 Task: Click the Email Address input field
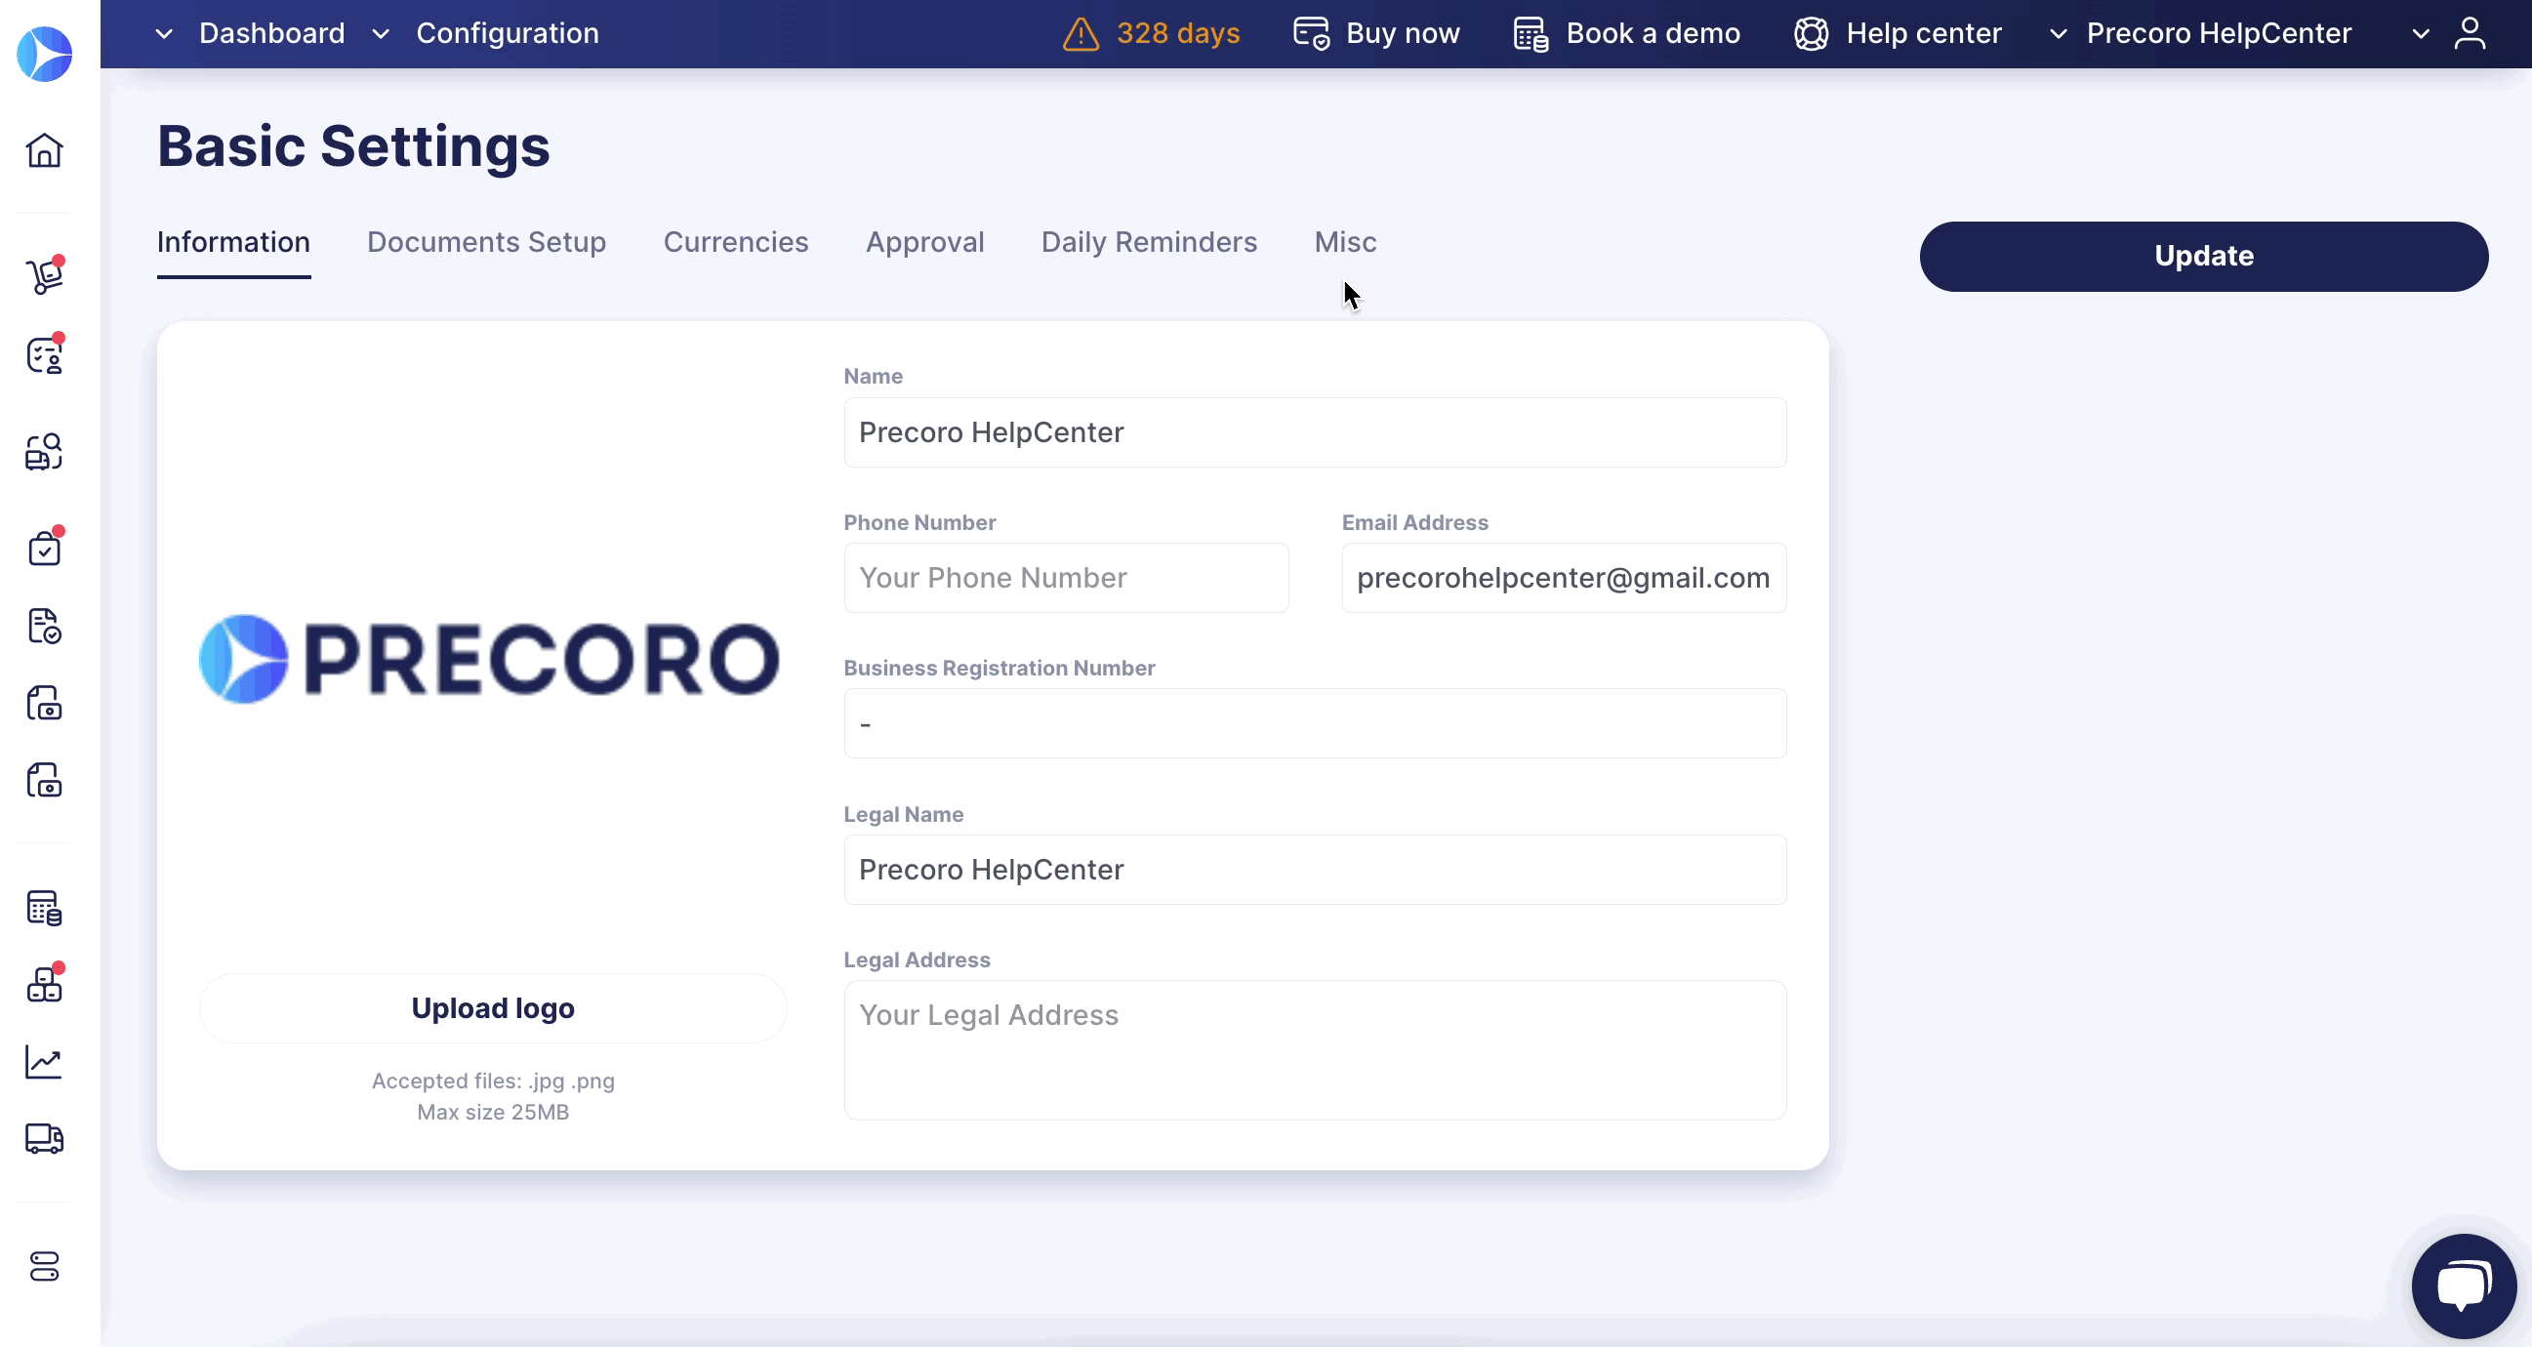tap(1564, 578)
